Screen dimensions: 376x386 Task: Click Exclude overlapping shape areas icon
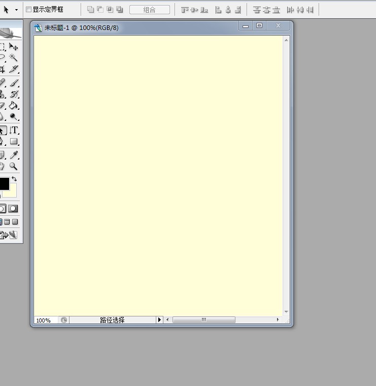[x=120, y=10]
